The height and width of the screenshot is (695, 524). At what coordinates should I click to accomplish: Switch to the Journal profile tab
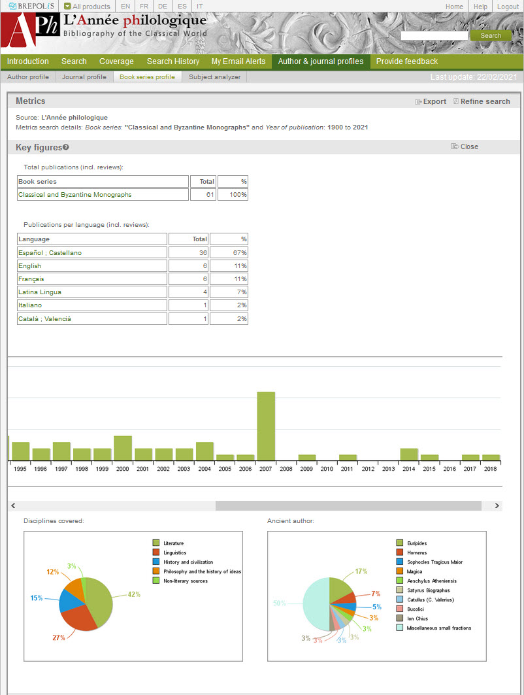[84, 77]
